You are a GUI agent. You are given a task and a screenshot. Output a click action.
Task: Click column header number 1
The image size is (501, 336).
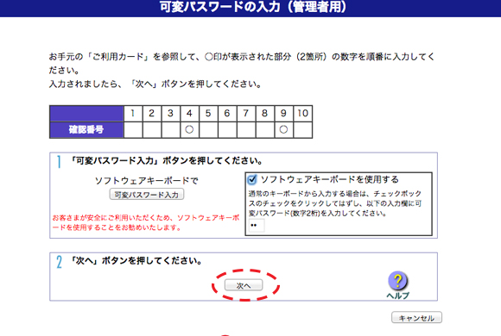point(133,113)
